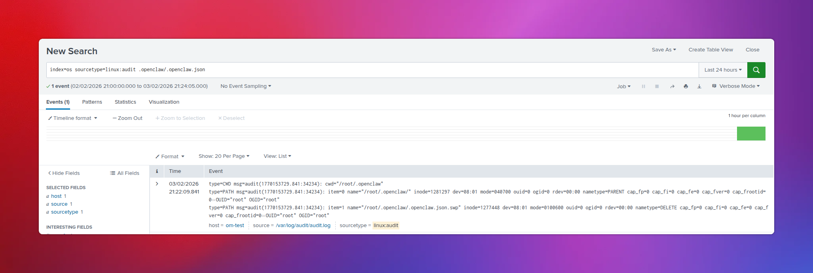Screen dimensions: 813x273
Task: Open All Fields list
Action: [x=125, y=173]
